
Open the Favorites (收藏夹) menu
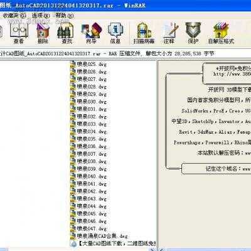tap(14, 16)
